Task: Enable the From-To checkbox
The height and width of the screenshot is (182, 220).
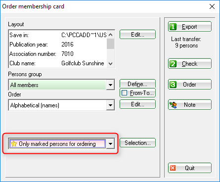Action: click(x=124, y=93)
